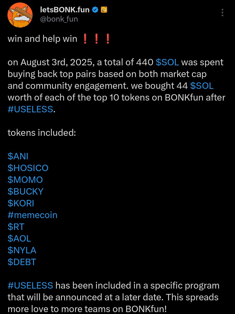The width and height of the screenshot is (235, 314).
Task: Open the $NYLA cashtag
Action: click(22, 250)
